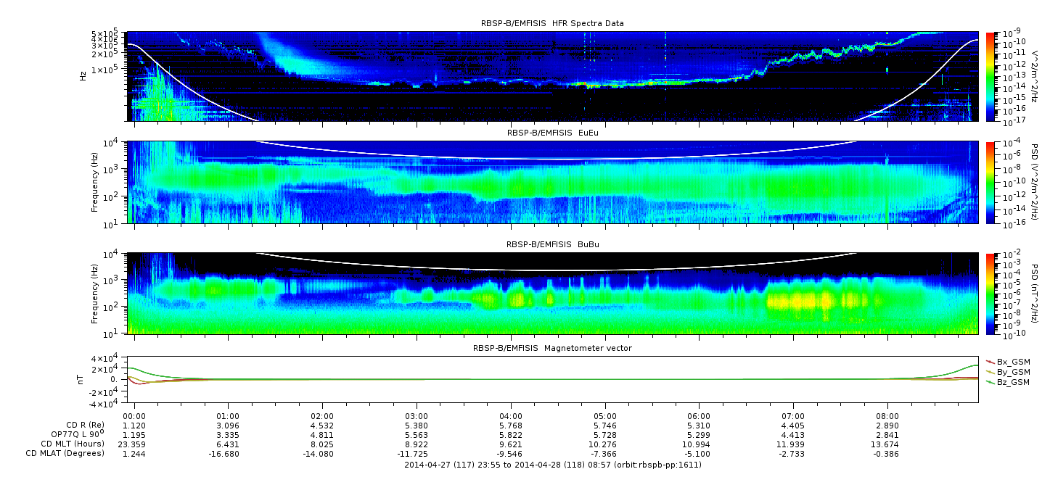Click the HFR spectra color bar
The width and height of the screenshot is (1050, 477).
(989, 76)
